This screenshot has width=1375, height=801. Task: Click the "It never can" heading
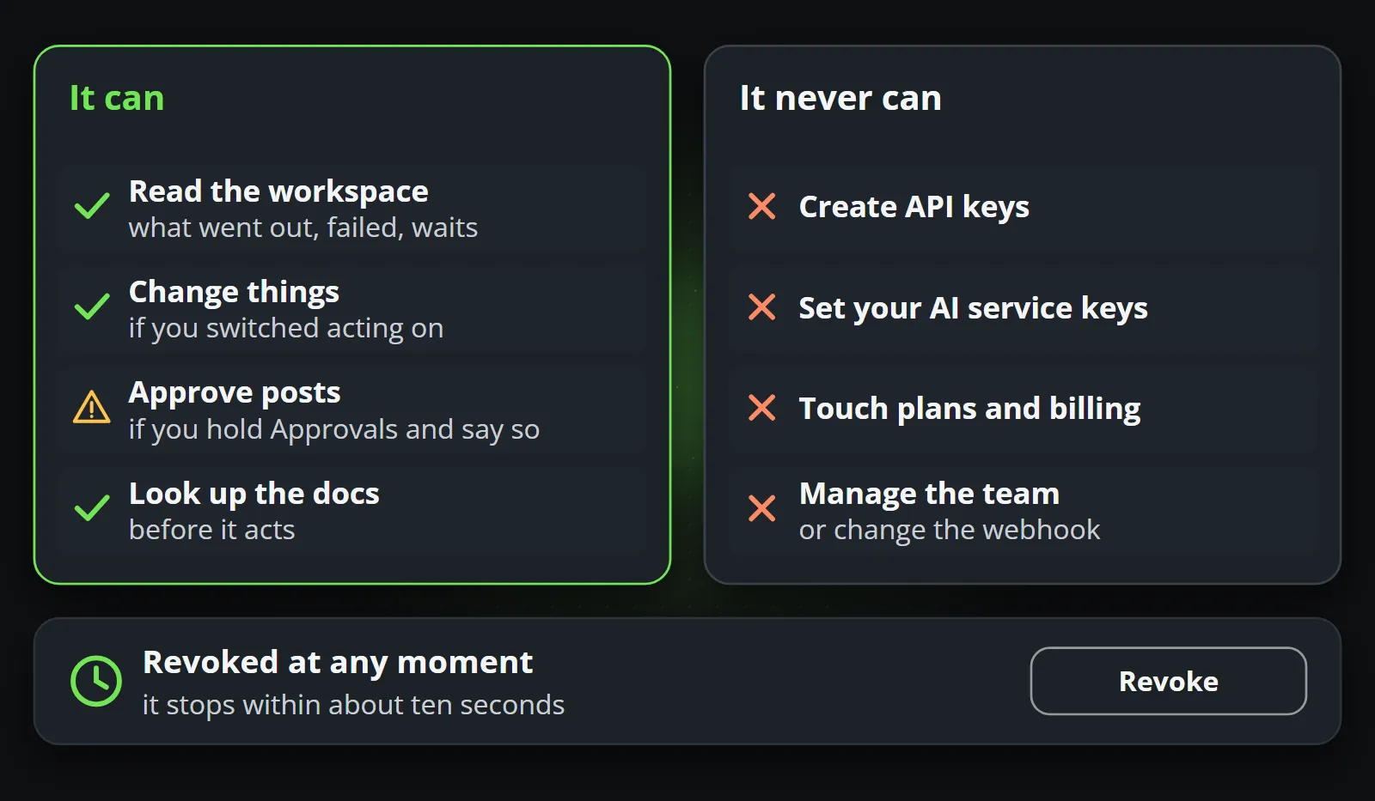pyautogui.click(x=840, y=98)
